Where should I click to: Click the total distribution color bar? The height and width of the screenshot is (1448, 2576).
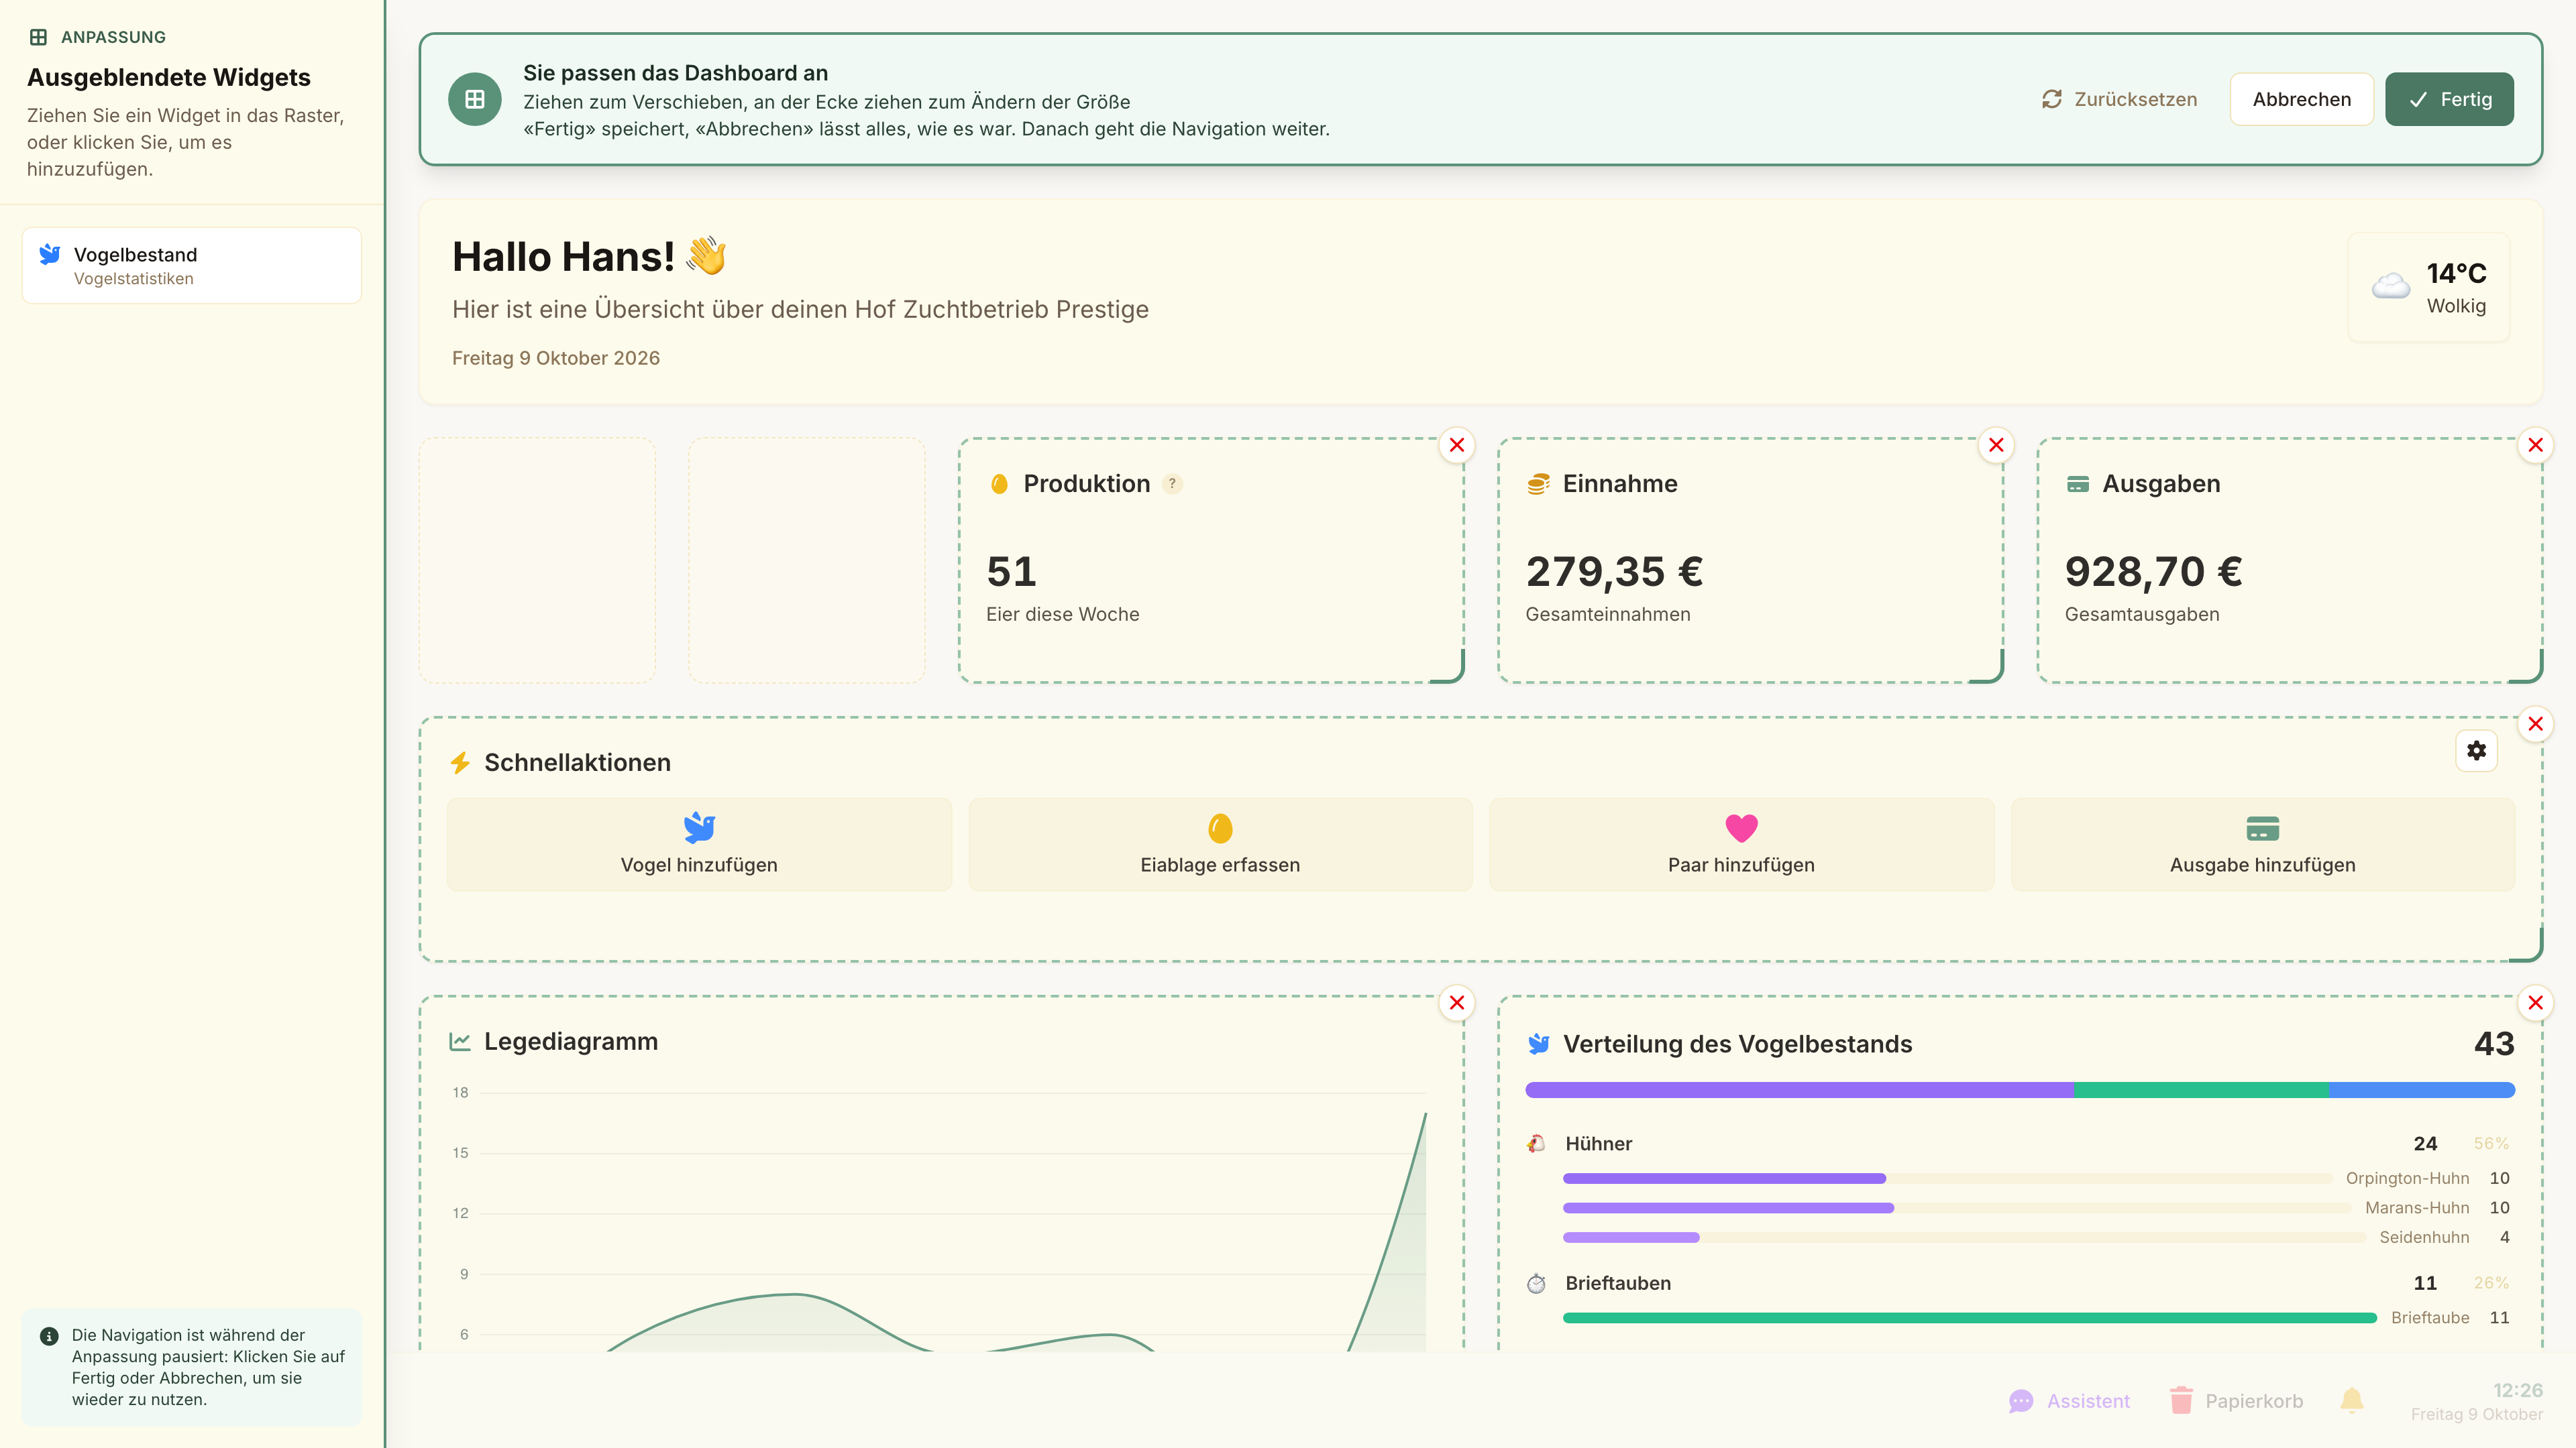pyautogui.click(x=2020, y=1090)
